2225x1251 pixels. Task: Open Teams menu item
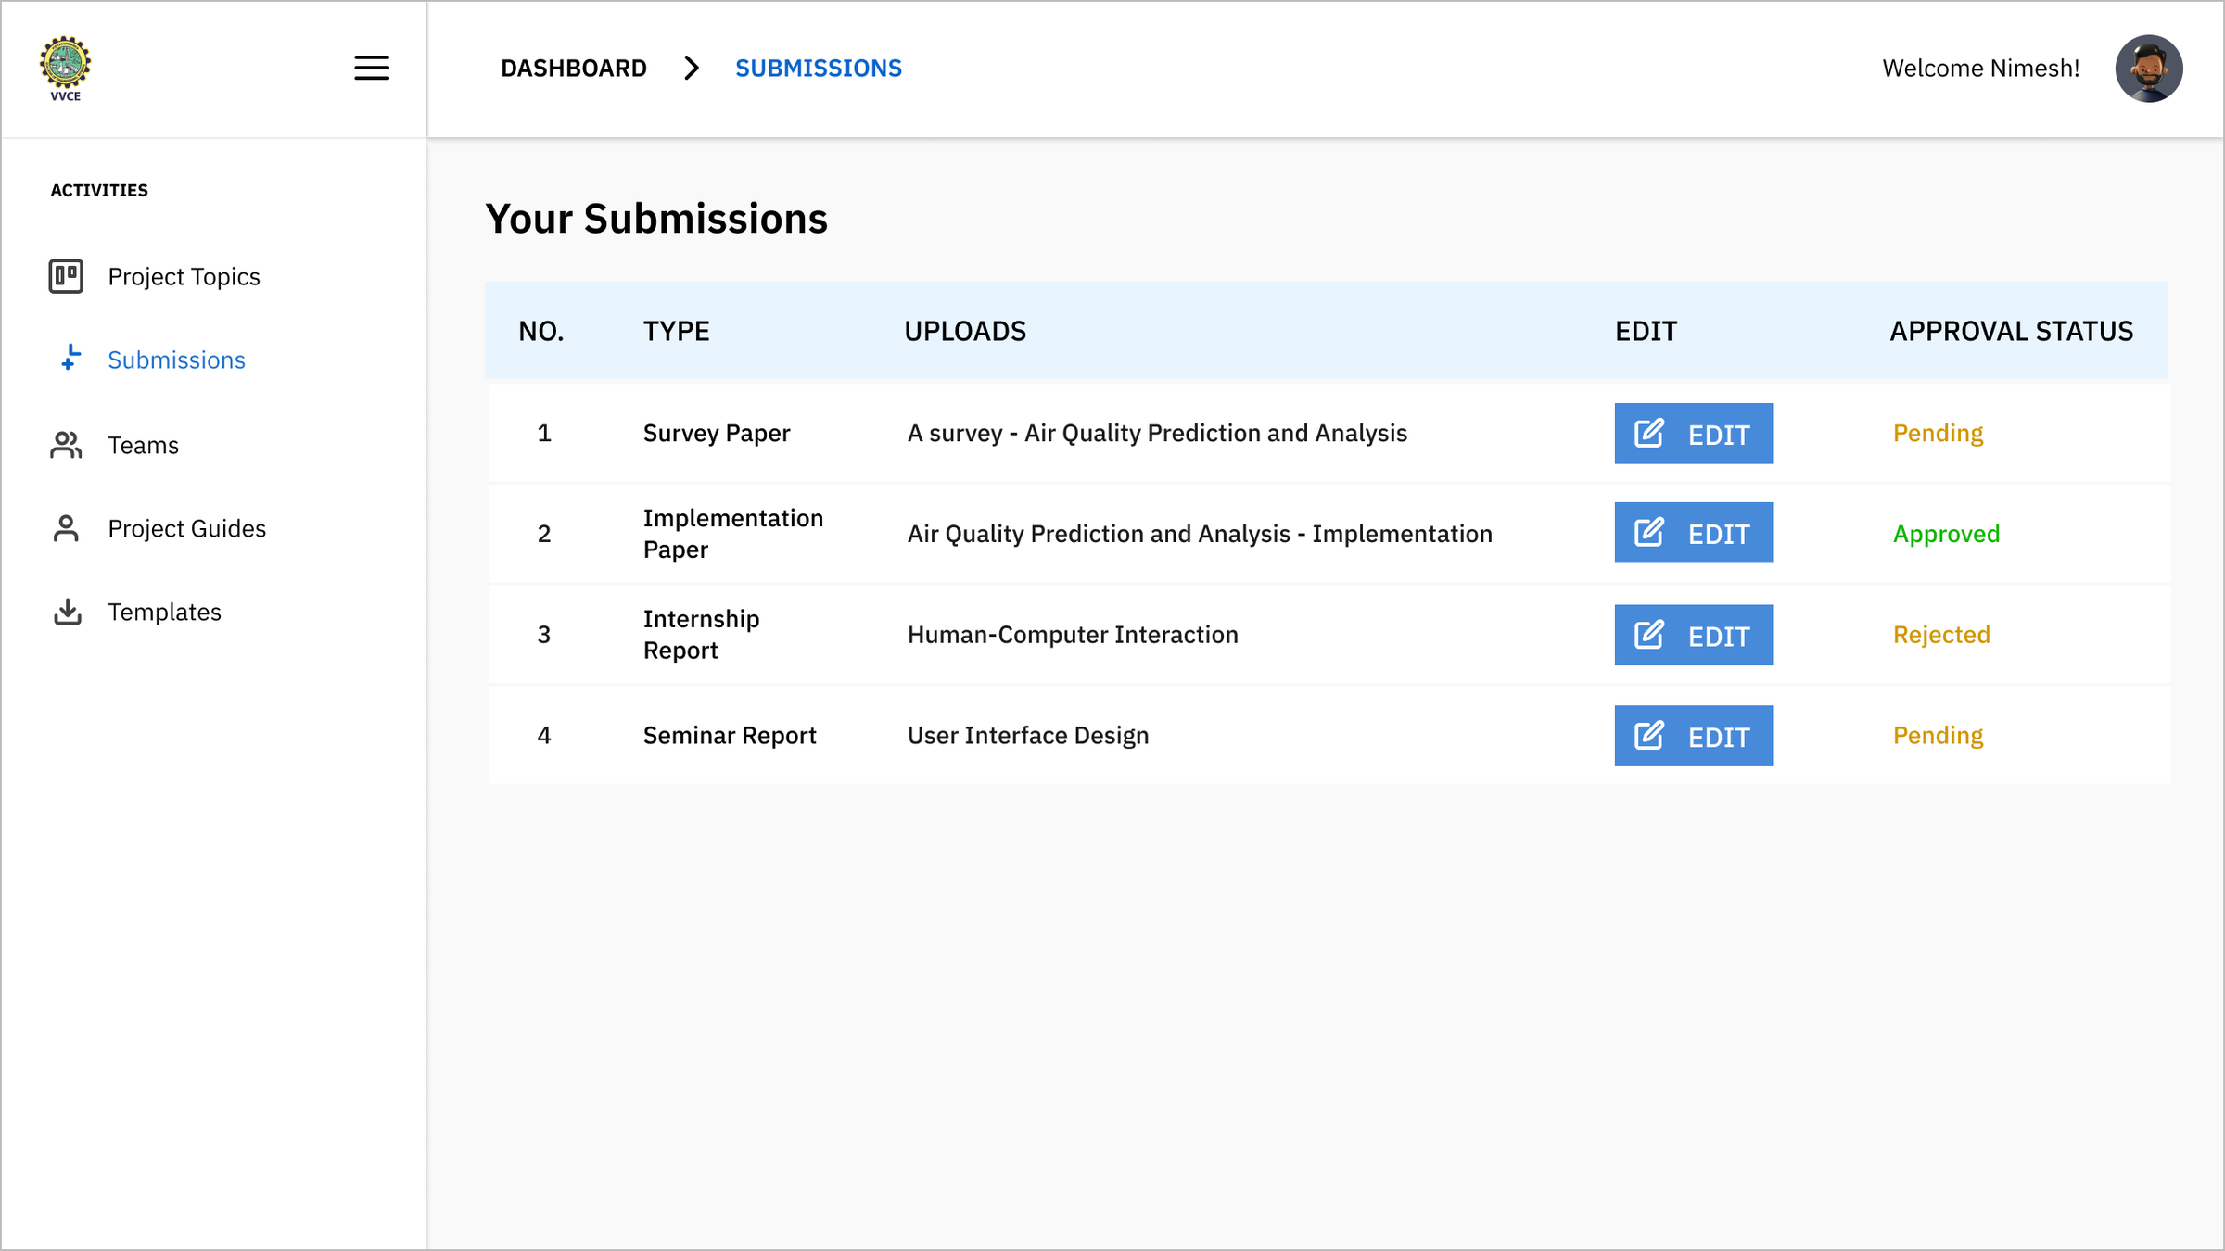pos(143,445)
